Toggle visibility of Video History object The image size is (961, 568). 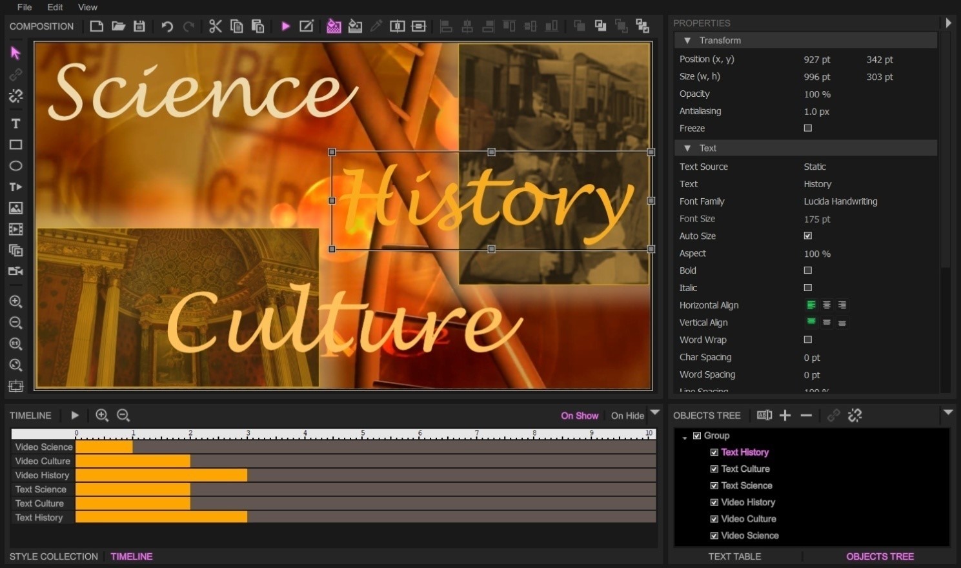tap(714, 502)
